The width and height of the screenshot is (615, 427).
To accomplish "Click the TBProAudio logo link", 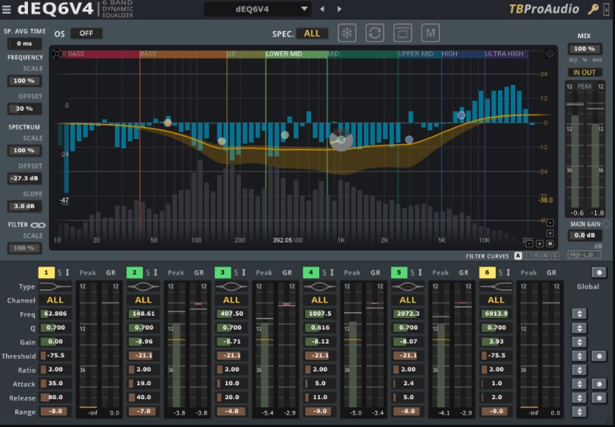I will pyautogui.click(x=543, y=9).
